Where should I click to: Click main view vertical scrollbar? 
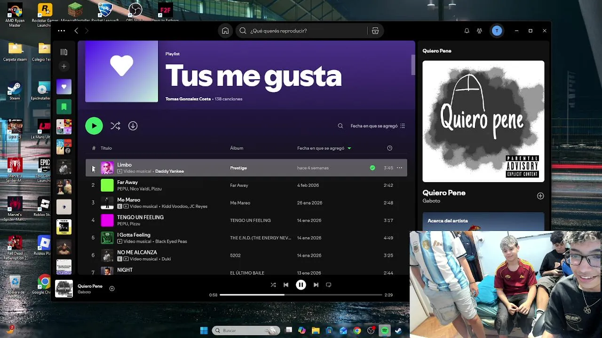tap(413, 65)
